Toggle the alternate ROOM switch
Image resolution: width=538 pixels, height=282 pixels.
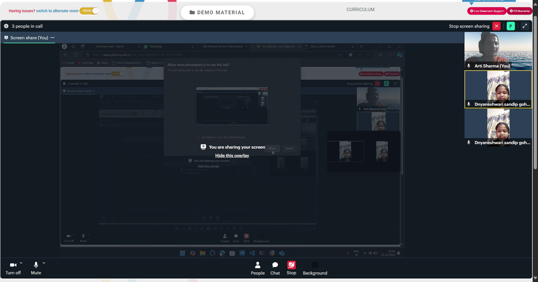(89, 11)
